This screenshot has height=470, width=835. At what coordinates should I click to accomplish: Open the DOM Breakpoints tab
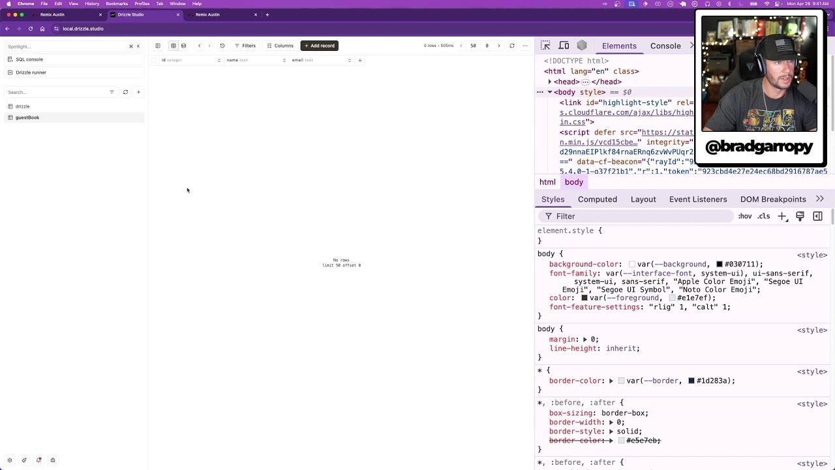[x=773, y=199]
